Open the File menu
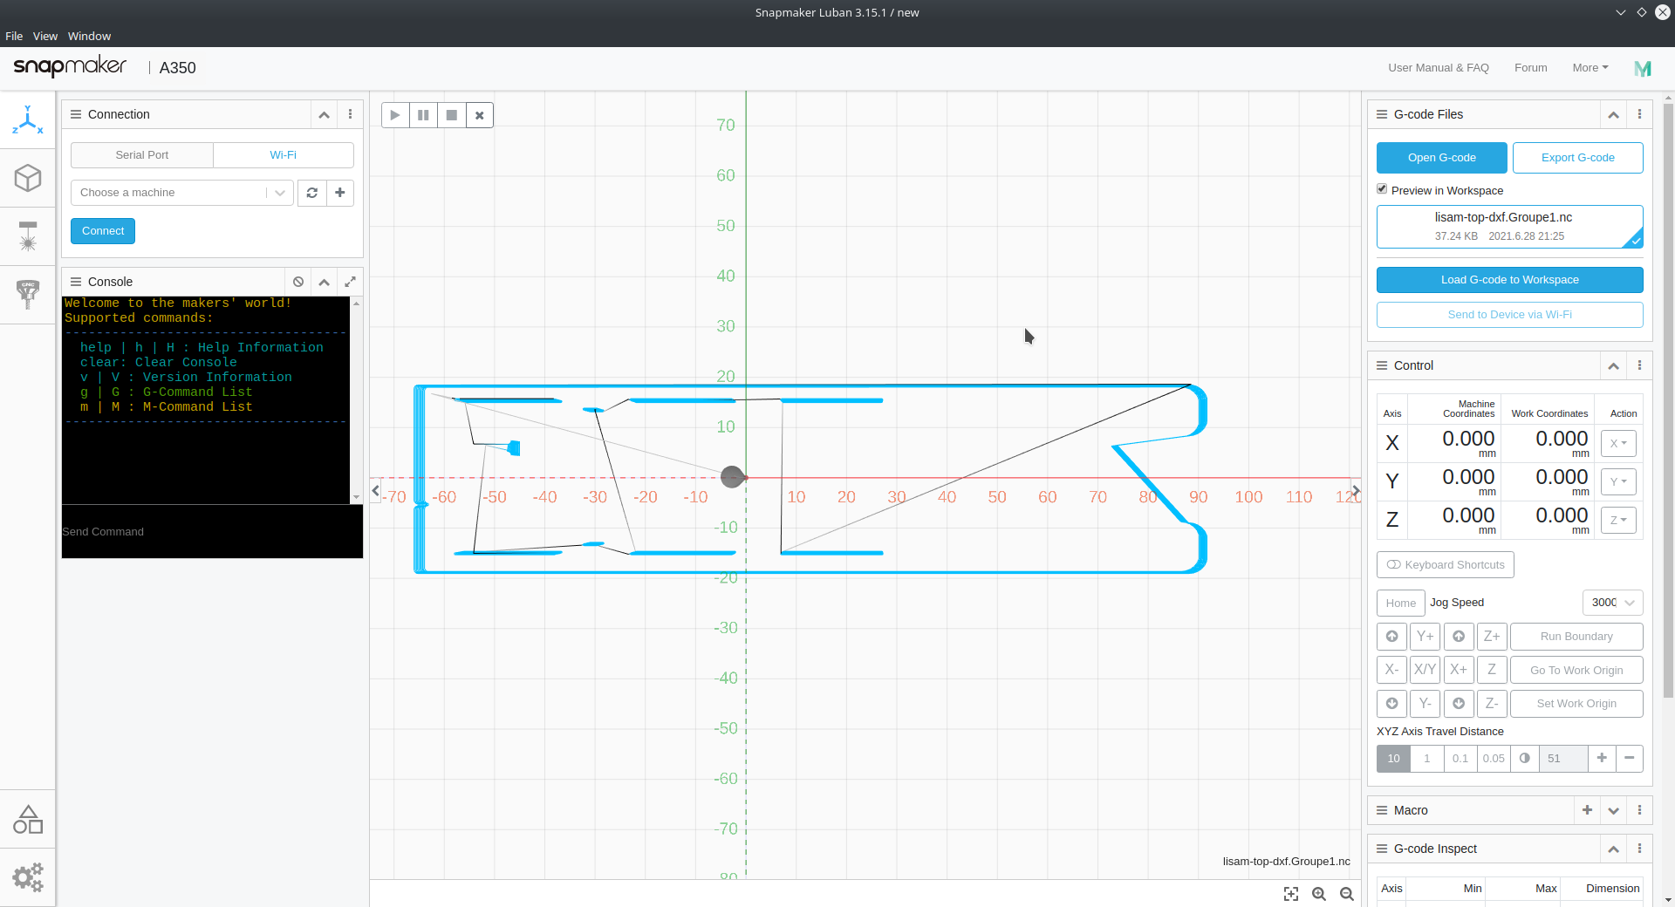 [x=14, y=36]
